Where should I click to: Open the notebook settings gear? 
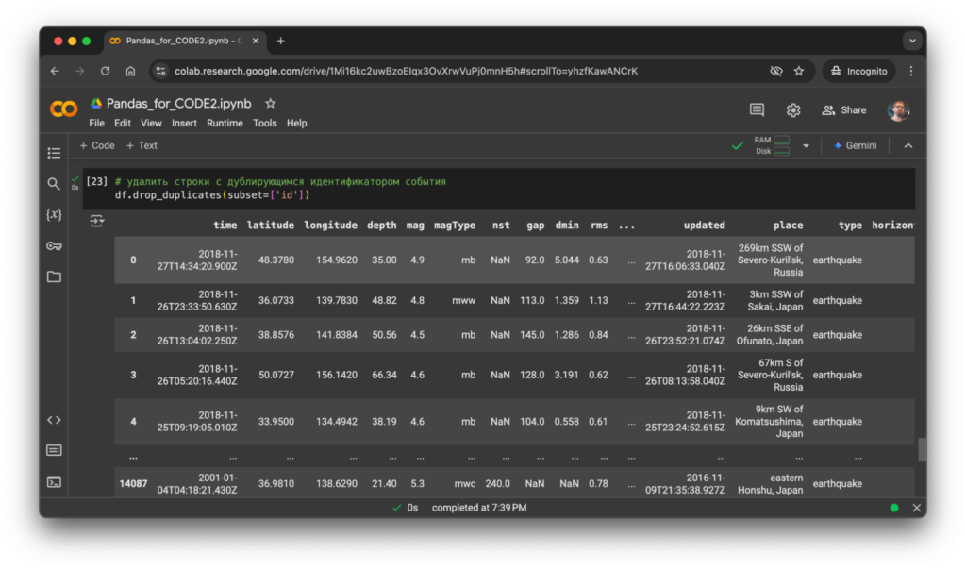pos(793,110)
